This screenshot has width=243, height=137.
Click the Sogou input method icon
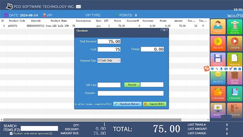pos(207,68)
